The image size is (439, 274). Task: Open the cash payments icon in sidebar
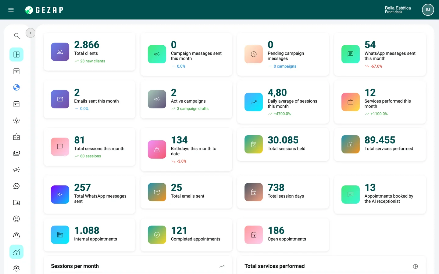16,153
